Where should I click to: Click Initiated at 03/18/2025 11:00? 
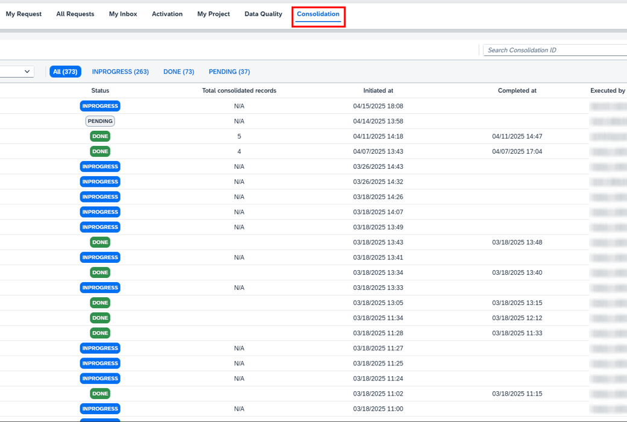pyautogui.click(x=378, y=409)
